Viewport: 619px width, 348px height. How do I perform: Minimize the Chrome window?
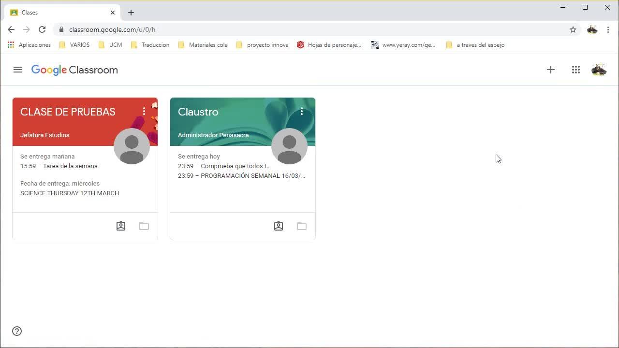pyautogui.click(x=563, y=7)
